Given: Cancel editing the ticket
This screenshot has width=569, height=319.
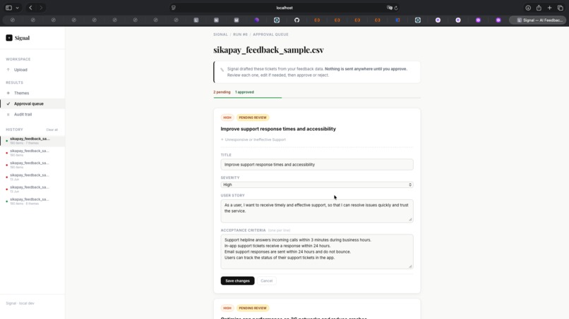Looking at the screenshot, I should [266, 281].
